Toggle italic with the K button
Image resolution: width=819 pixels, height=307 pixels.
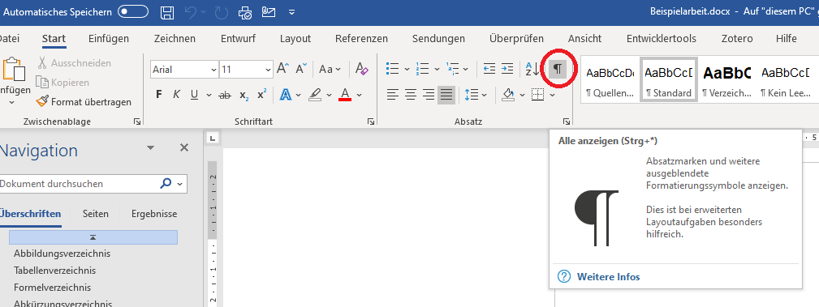point(177,94)
